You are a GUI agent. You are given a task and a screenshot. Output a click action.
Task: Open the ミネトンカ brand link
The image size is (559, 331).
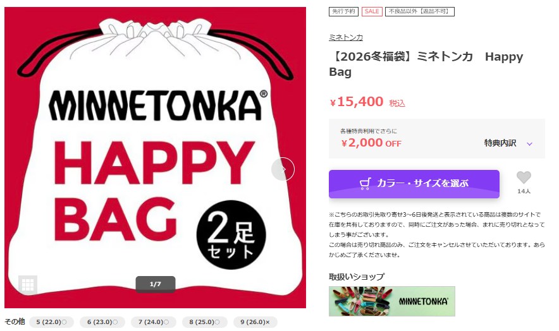tap(345, 37)
